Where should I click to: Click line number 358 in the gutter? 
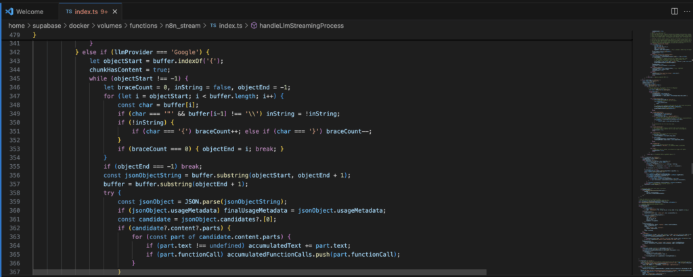14,193
